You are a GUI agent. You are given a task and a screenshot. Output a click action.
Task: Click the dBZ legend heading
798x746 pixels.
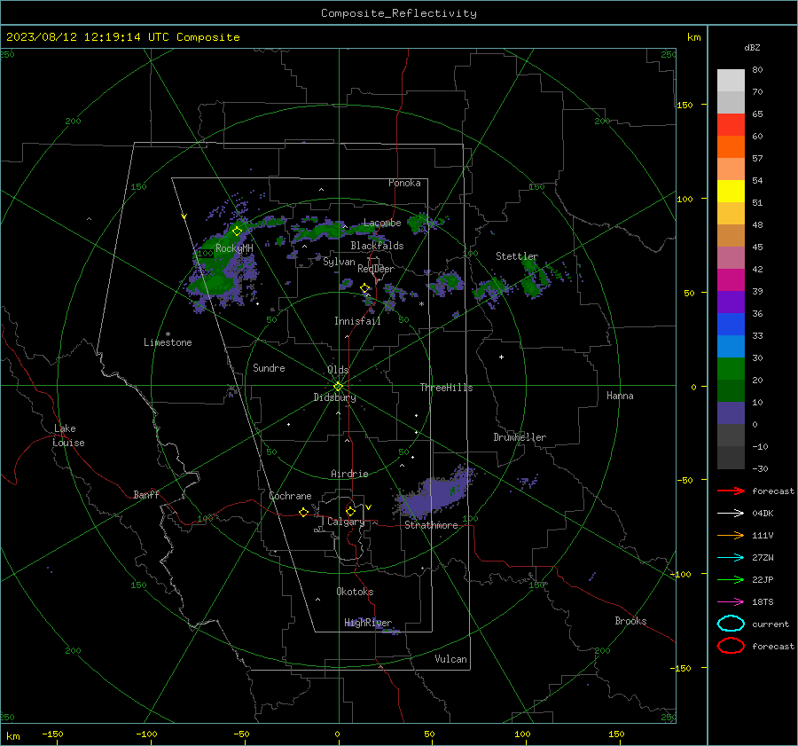(x=752, y=48)
